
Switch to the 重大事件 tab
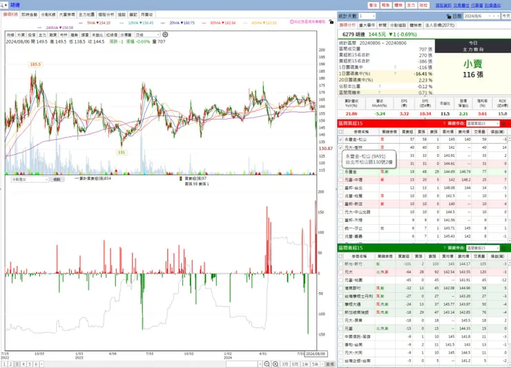[367, 25]
